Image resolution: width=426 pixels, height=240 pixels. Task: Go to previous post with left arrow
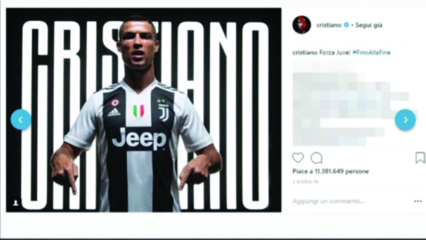pos(21,120)
